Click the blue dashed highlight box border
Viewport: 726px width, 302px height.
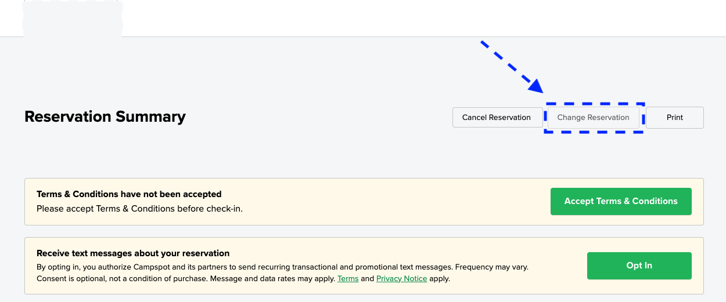click(594, 132)
